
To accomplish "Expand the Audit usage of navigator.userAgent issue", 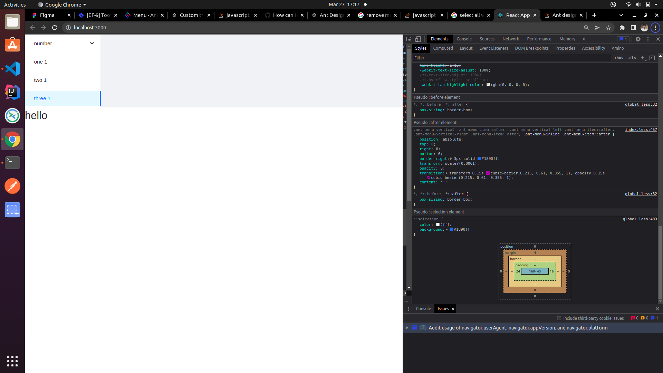I will tap(407, 328).
